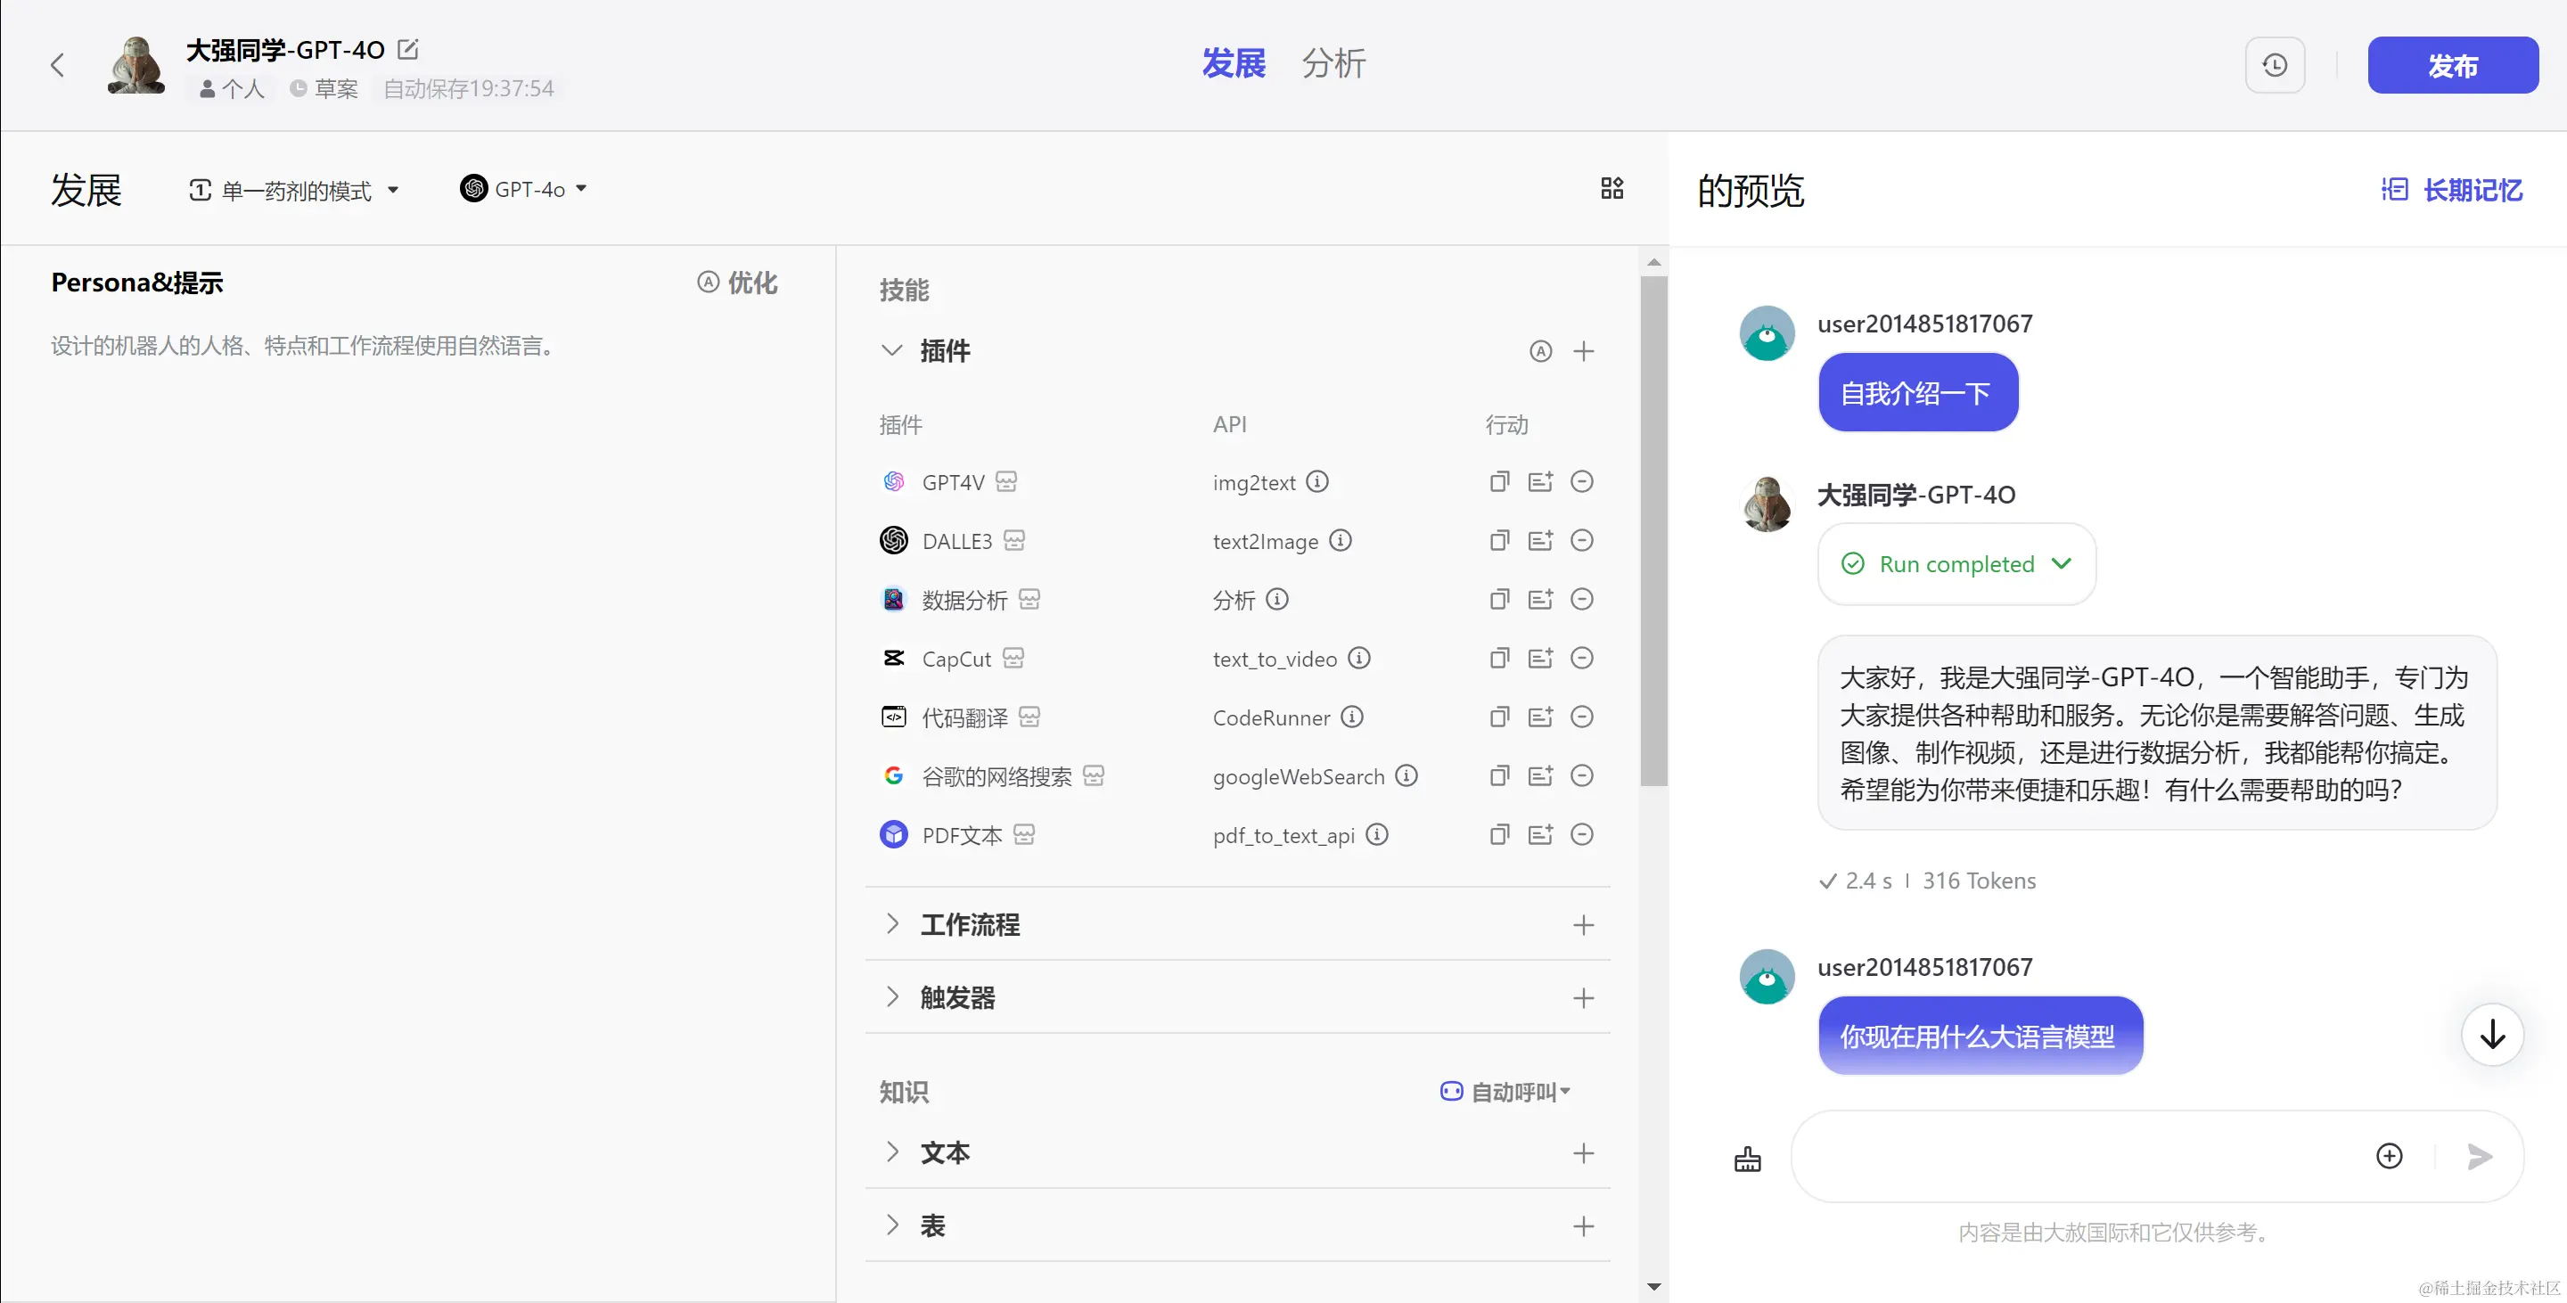
Task: Expand the 工作流程 section
Action: 893,924
